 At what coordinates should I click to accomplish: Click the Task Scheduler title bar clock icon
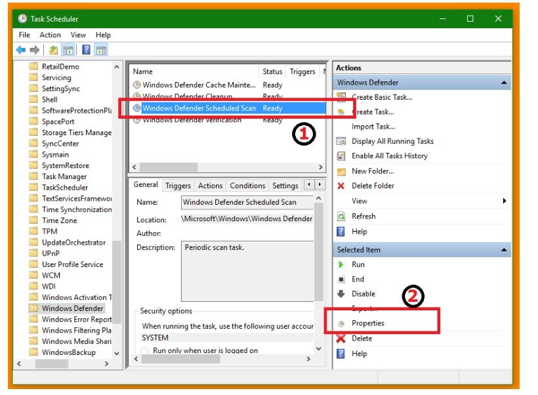coord(22,18)
